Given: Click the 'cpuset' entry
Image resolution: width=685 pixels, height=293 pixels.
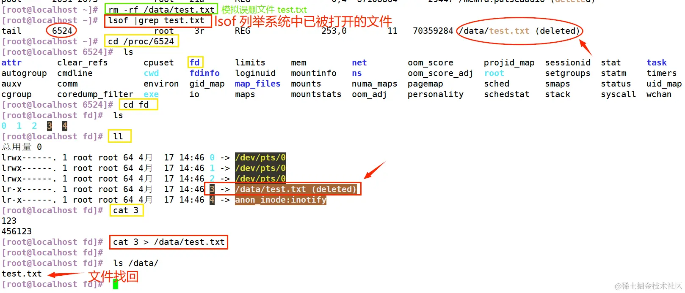Looking at the screenshot, I should (x=159, y=62).
